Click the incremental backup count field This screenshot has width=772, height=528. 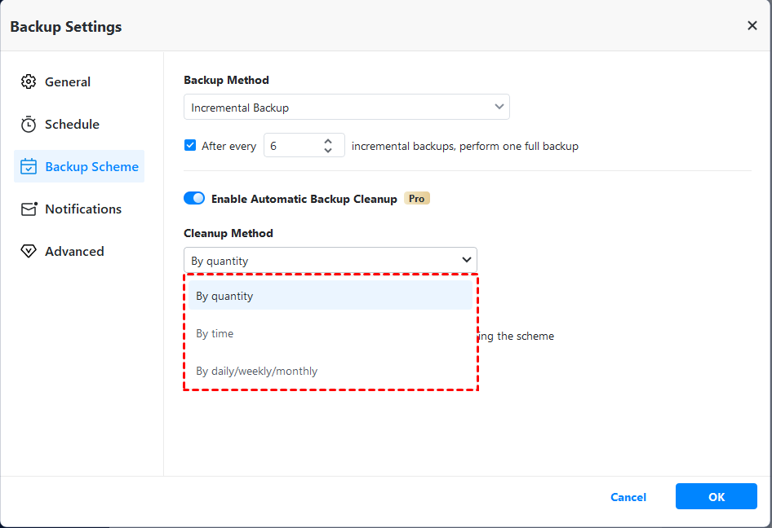coord(291,146)
